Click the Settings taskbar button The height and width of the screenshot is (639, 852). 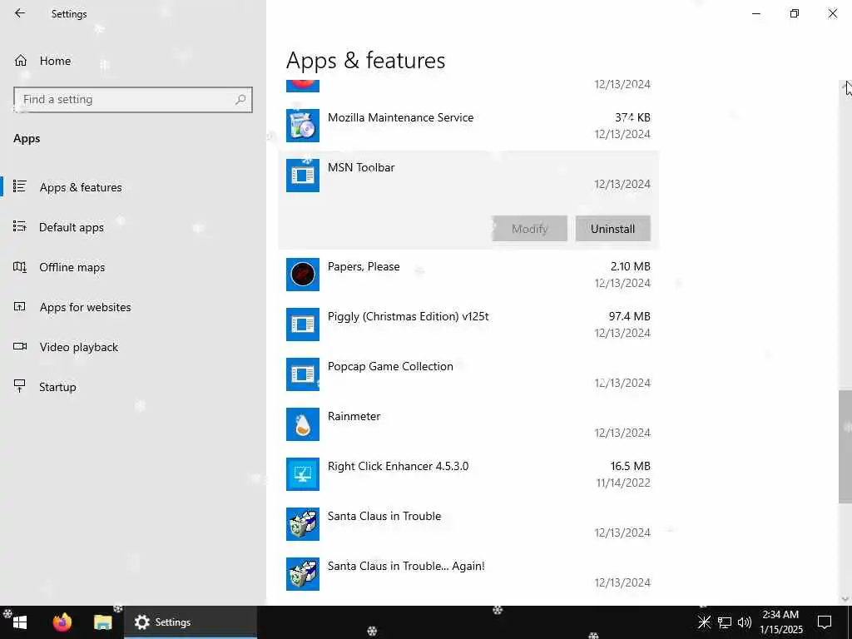coord(191,622)
